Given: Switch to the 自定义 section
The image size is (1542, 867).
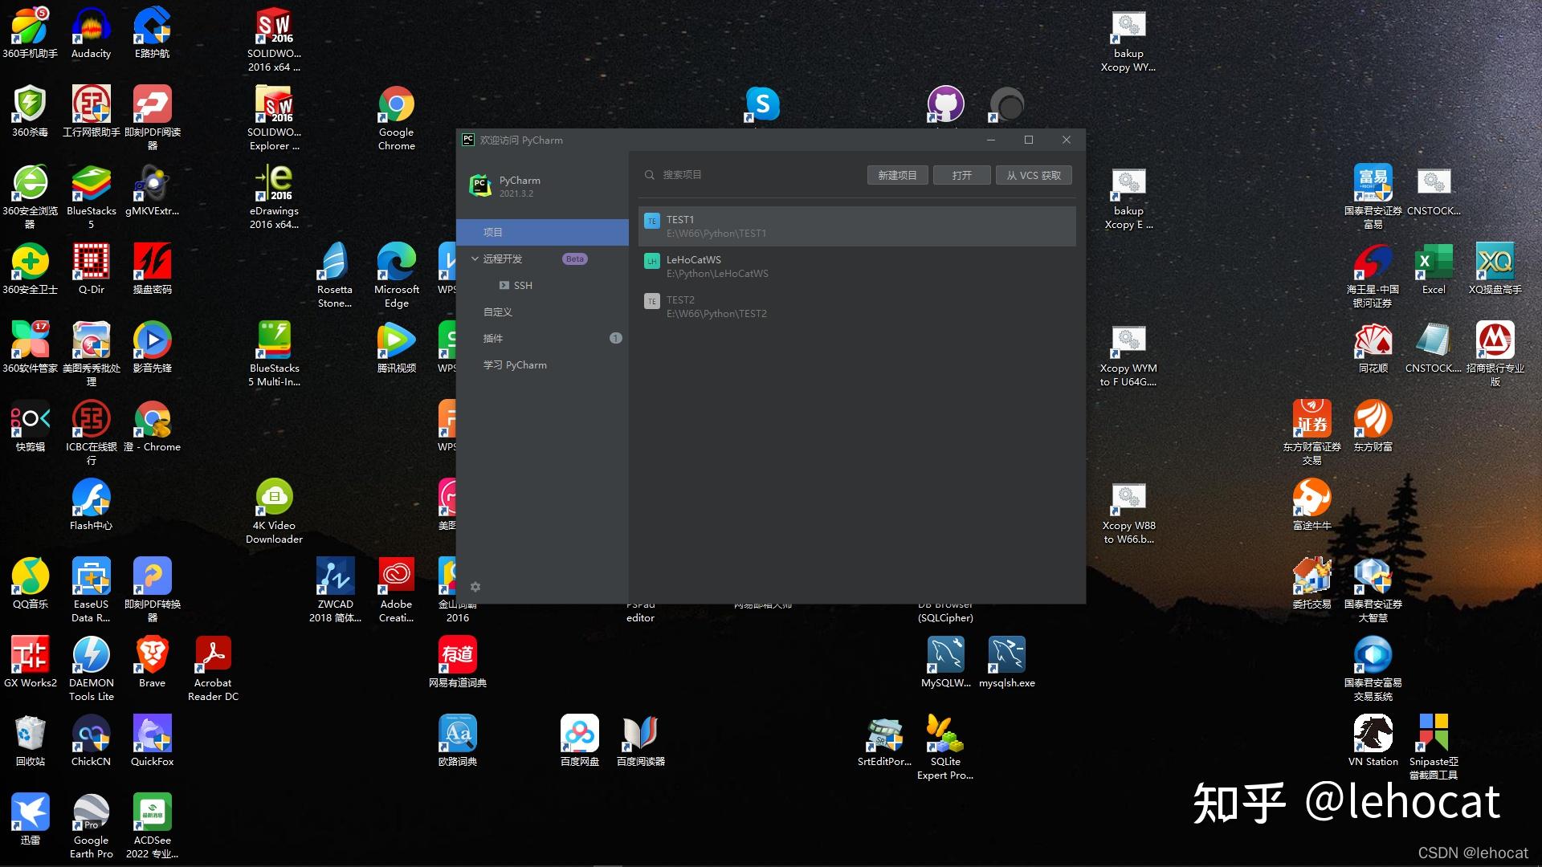Looking at the screenshot, I should [x=497, y=311].
